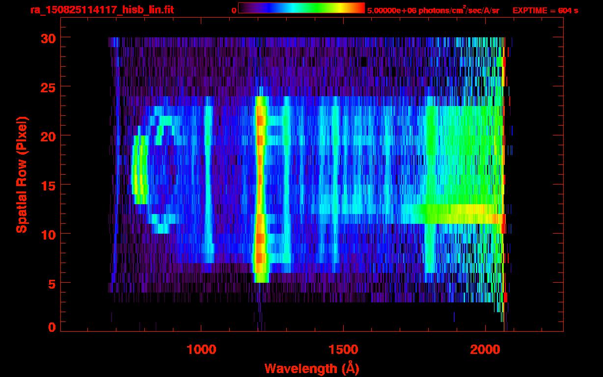Click the 1000 wavelength tick label
The height and width of the screenshot is (377, 603).
pos(201,350)
